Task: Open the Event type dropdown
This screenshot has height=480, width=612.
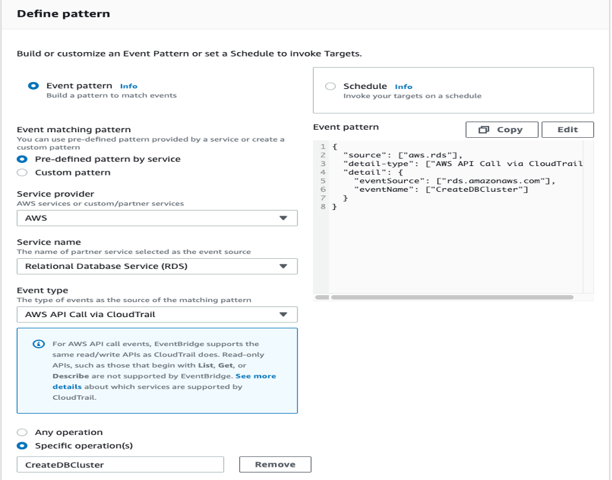Action: [x=159, y=315]
